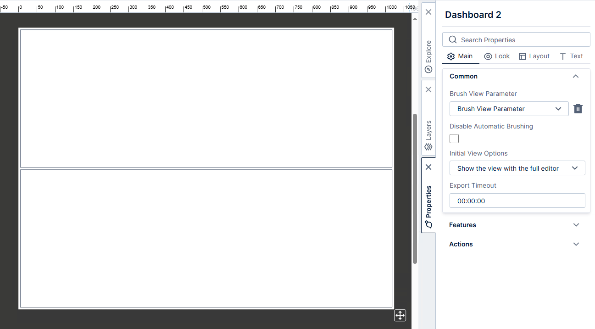Expand the Features section
Image resolution: width=595 pixels, height=329 pixels.
[x=516, y=225]
